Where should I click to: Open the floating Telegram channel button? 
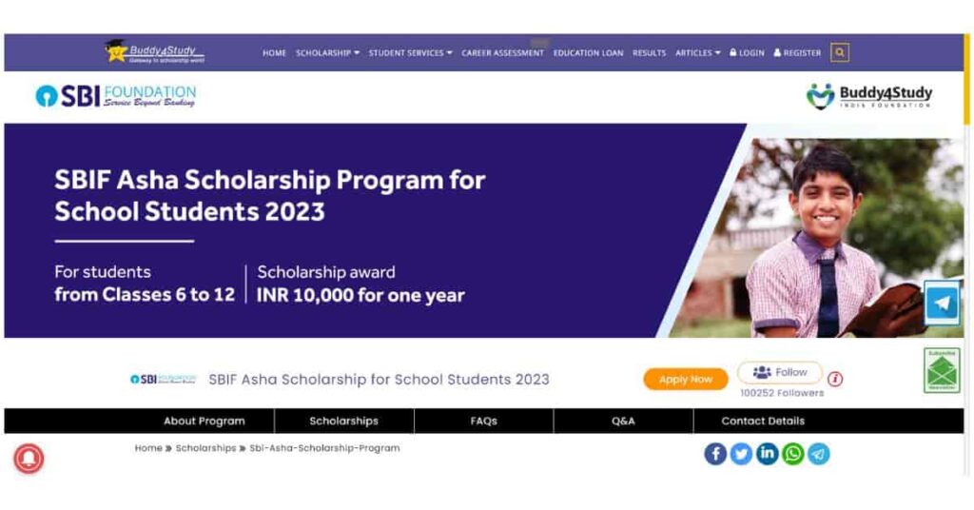943,304
